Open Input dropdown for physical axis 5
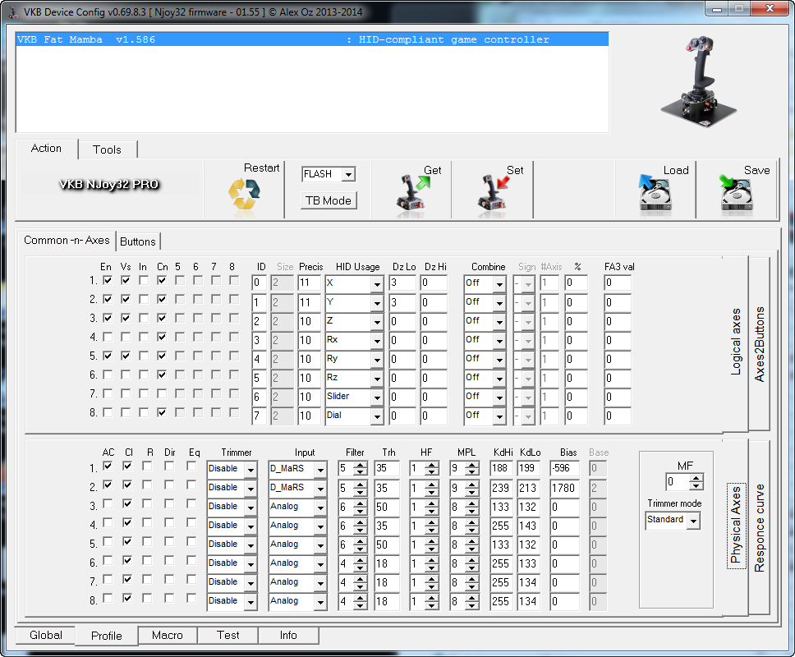 (320, 545)
